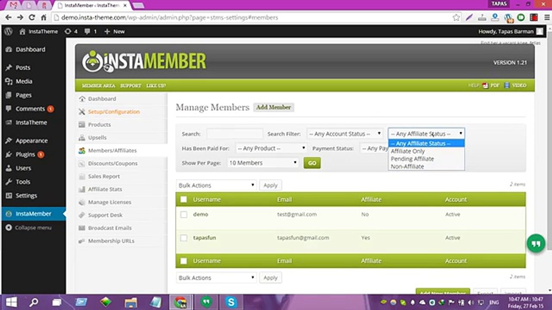Open Skype from Windows taskbar
552x310 pixels.
pyautogui.click(x=231, y=302)
